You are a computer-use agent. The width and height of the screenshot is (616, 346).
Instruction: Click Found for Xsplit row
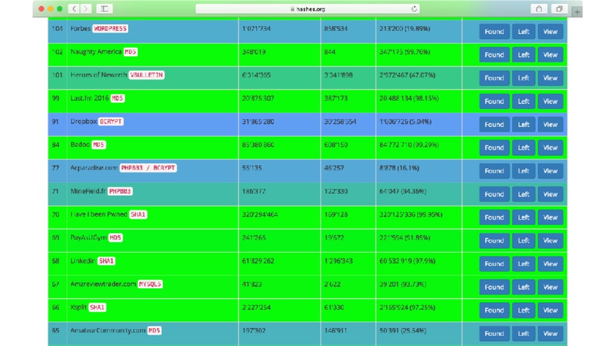(x=494, y=311)
